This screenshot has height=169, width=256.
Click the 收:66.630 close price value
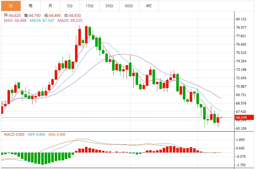point(73,16)
